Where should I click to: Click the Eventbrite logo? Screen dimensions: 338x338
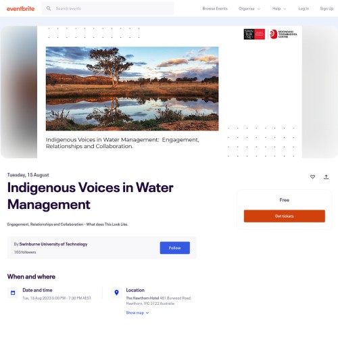click(20, 9)
